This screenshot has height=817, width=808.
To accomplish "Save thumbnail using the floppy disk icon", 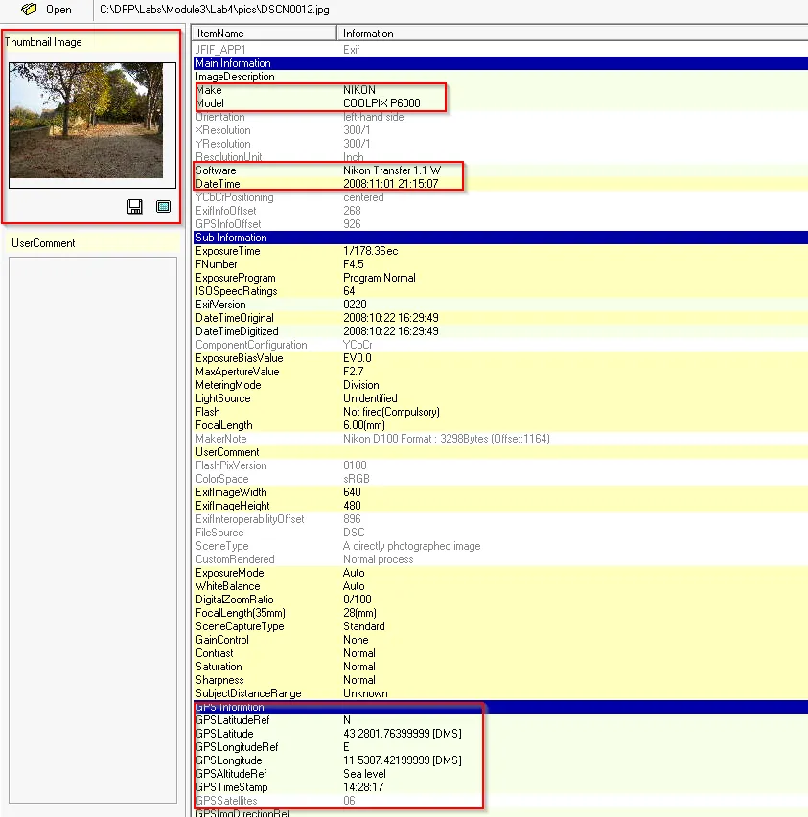I will tap(135, 206).
